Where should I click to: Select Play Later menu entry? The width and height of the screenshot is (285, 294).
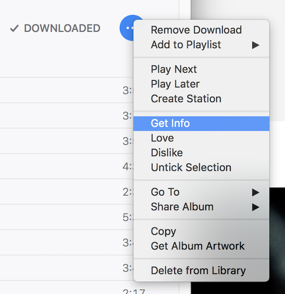pyautogui.click(x=175, y=84)
